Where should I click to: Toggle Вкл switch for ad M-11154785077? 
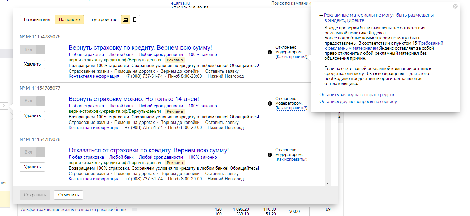tap(33, 101)
